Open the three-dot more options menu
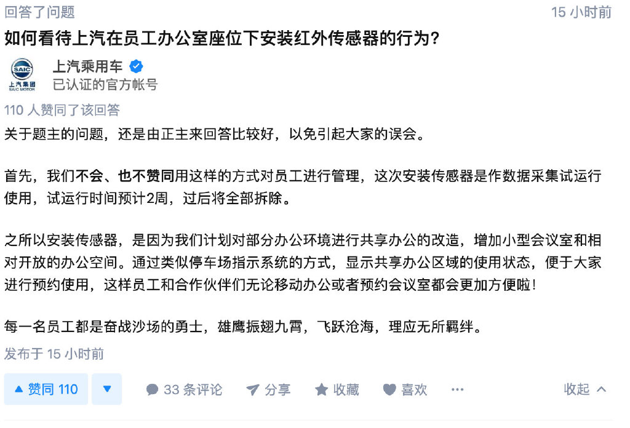This screenshot has height=428, width=630. click(457, 389)
